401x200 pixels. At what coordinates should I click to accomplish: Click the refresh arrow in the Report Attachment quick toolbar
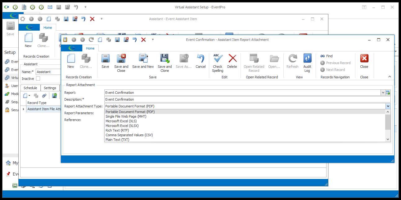(x=91, y=40)
